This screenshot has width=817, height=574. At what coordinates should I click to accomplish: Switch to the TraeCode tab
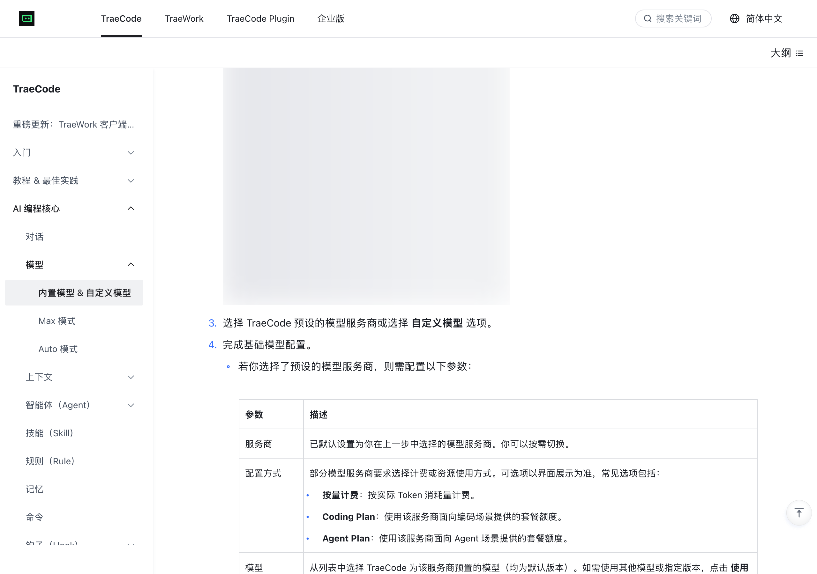click(121, 18)
